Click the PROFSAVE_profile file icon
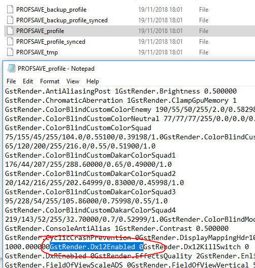 [x=10, y=31]
